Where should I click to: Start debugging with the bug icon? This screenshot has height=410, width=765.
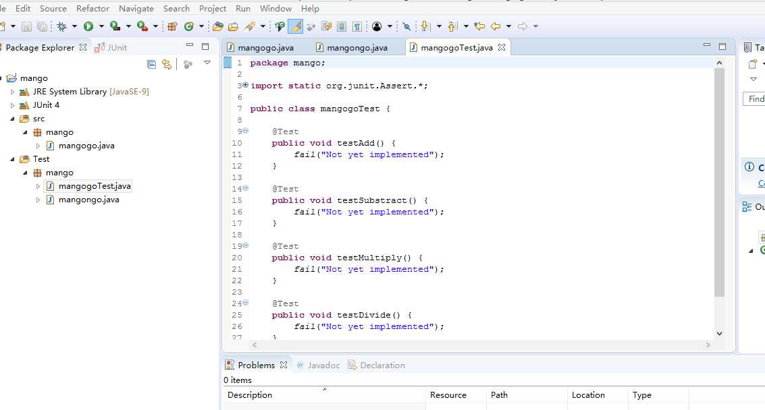pos(62,26)
